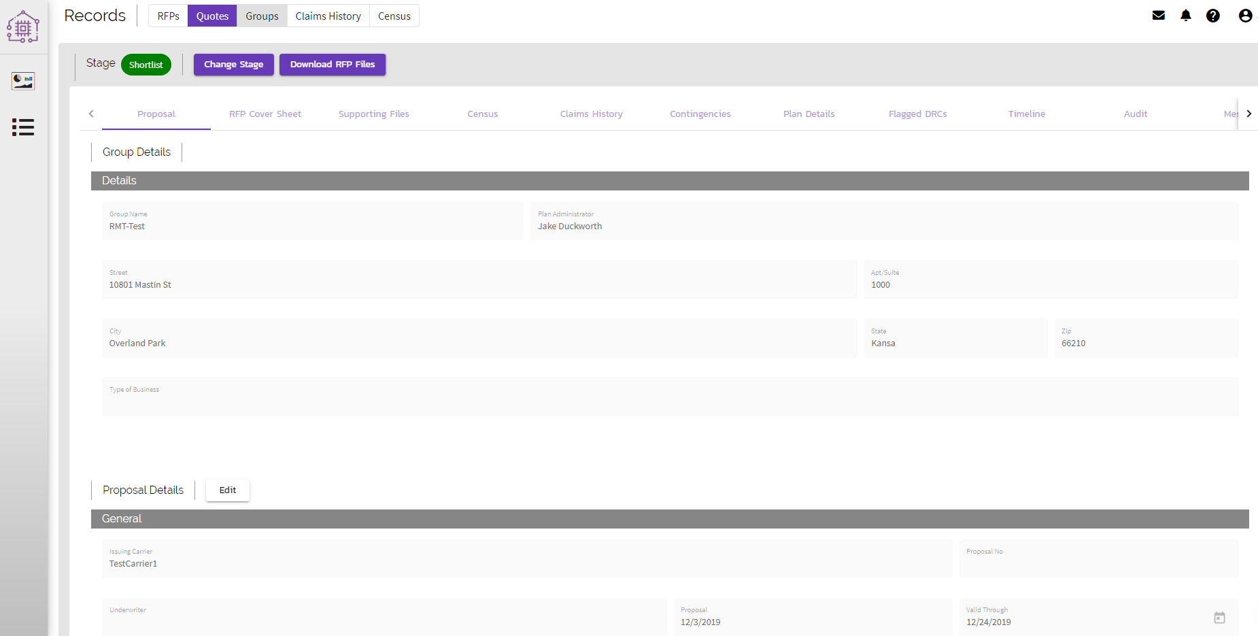The height and width of the screenshot is (636, 1258).
Task: Click the City field
Action: click(479, 337)
